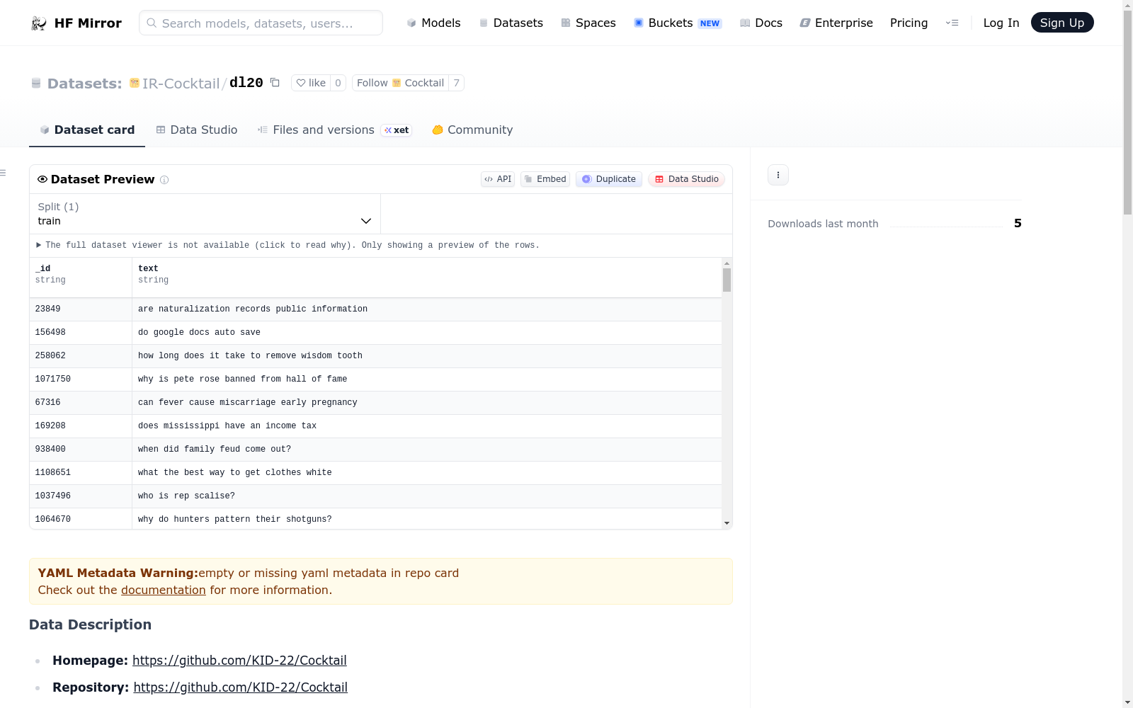Open the Split train dropdown
This screenshot has width=1133, height=708.
click(x=205, y=214)
